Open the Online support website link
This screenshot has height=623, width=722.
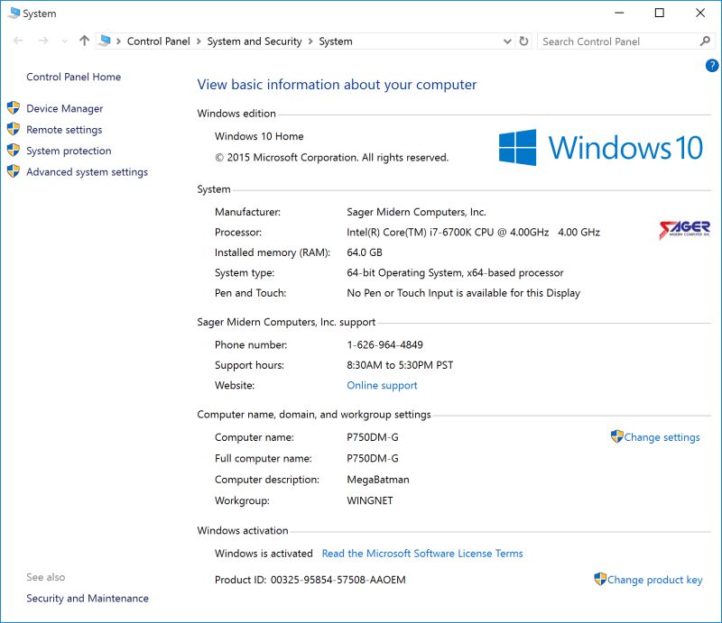click(x=382, y=385)
